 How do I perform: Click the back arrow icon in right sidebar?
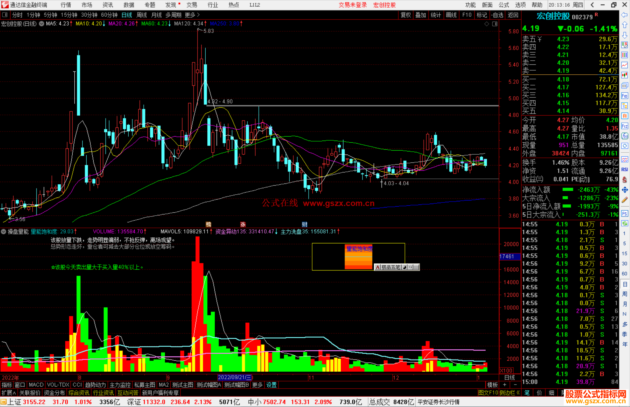tap(624, 15)
